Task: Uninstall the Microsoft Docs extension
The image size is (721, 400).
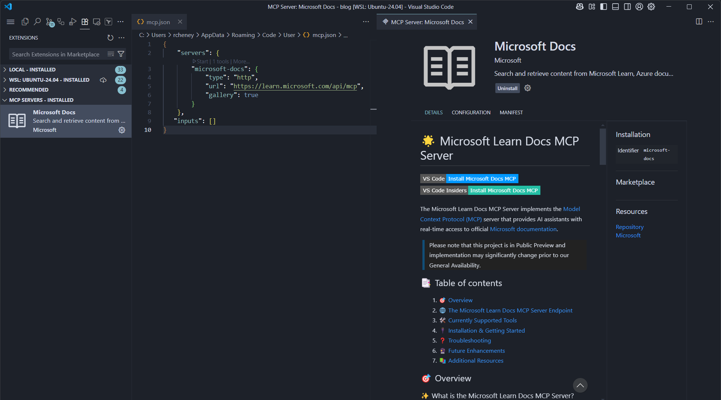Action: (507, 88)
